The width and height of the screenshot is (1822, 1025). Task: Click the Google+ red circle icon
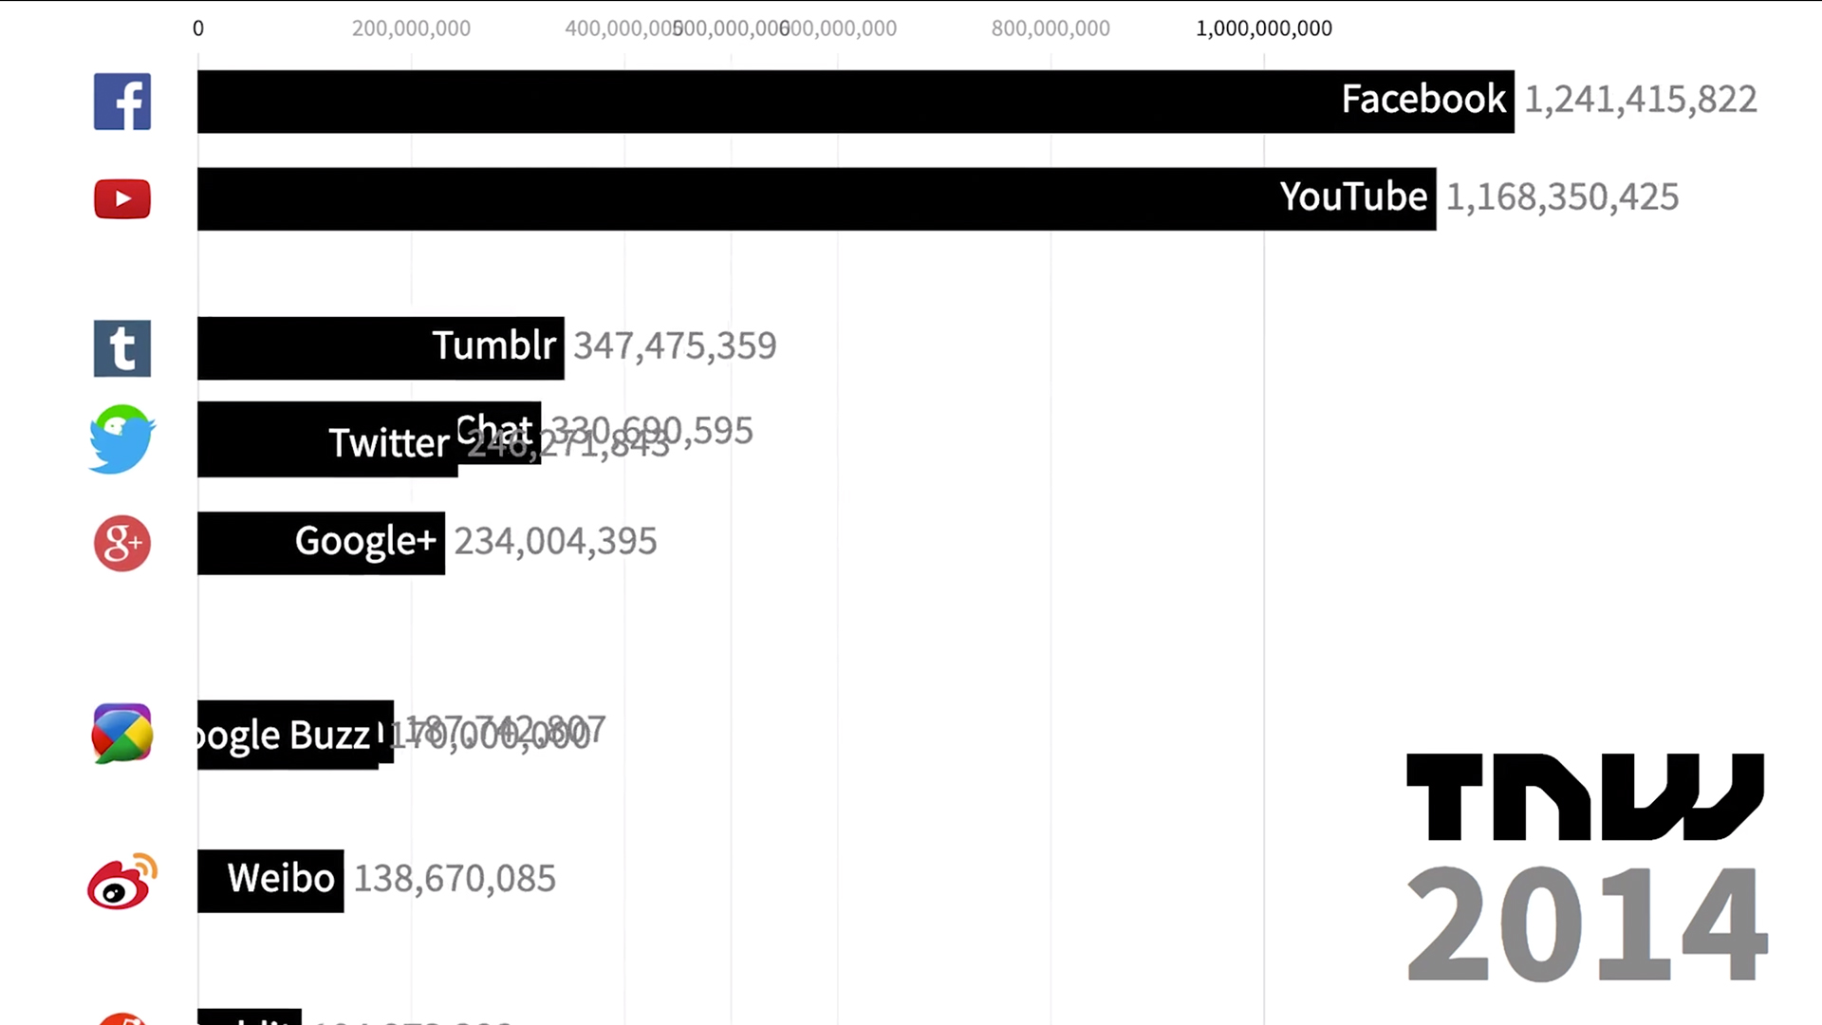click(122, 544)
